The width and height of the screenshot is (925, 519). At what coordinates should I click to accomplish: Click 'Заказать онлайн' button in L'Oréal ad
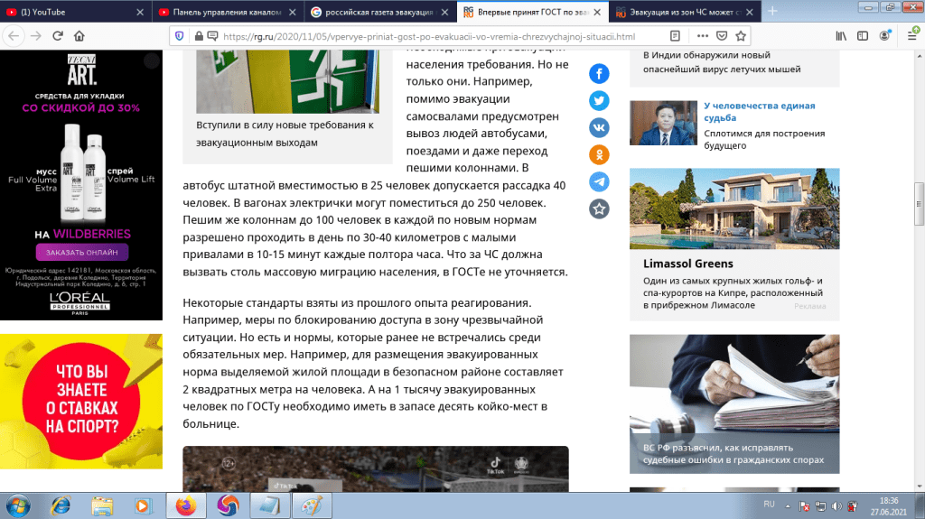(81, 253)
